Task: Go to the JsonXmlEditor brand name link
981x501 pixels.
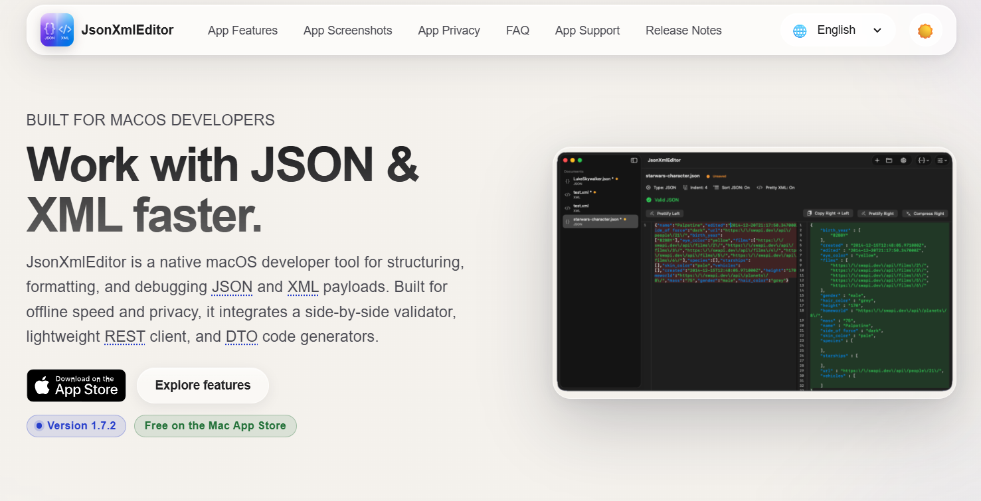Action: pyautogui.click(x=128, y=30)
